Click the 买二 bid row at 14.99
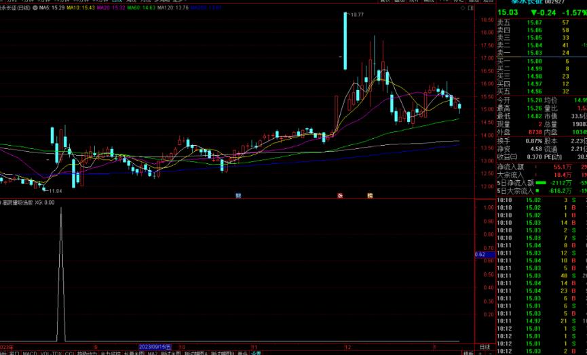Image resolution: width=587 pixels, height=355 pixels. pos(542,68)
